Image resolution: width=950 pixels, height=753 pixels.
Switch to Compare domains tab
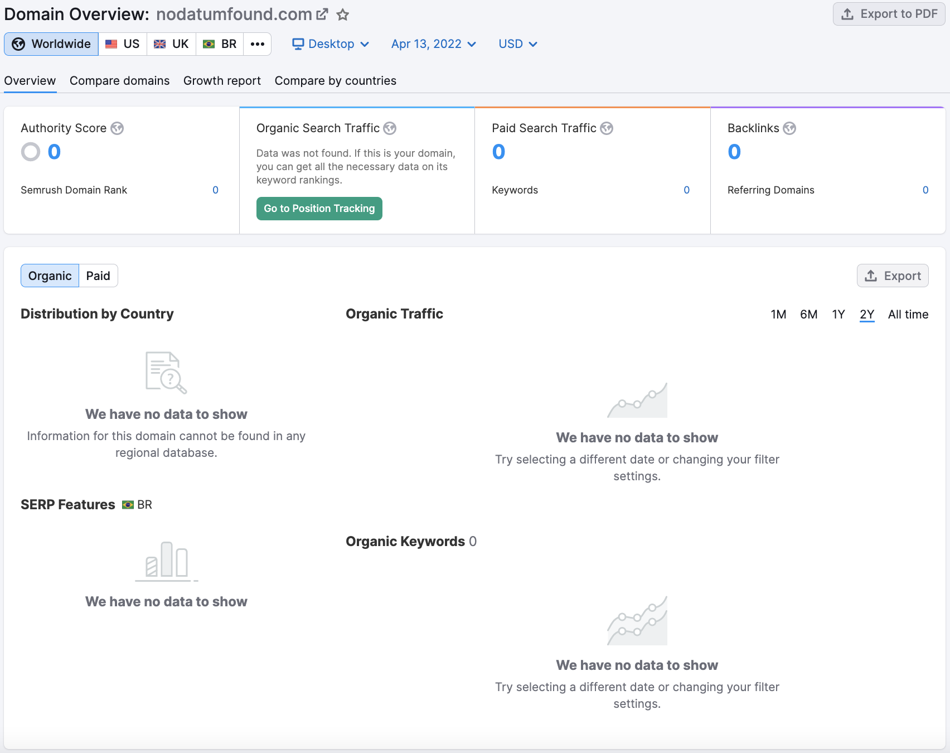(119, 81)
